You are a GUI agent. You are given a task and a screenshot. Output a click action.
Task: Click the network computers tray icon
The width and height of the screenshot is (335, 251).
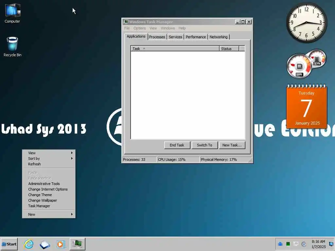pyautogui.click(x=296, y=244)
